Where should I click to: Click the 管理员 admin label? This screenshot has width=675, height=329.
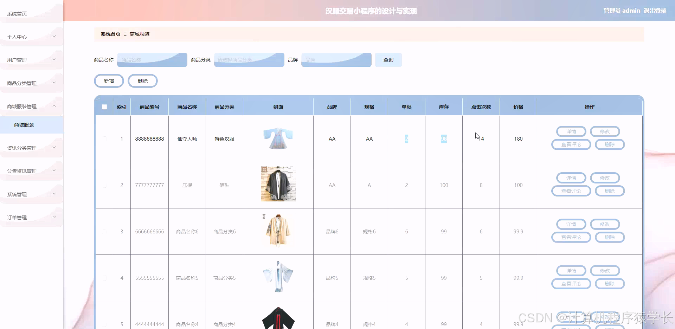[622, 11]
